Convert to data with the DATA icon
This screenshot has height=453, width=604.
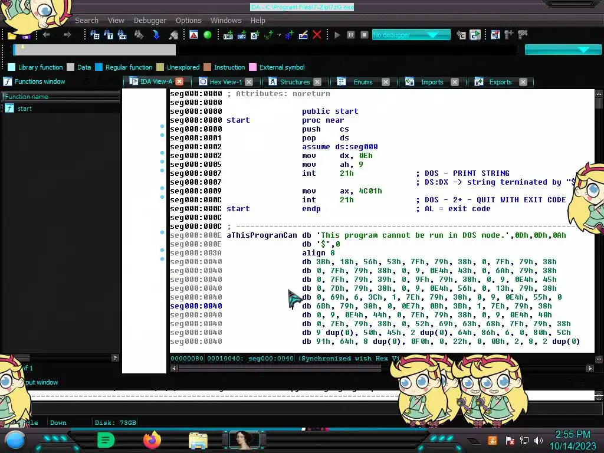[x=241, y=35]
